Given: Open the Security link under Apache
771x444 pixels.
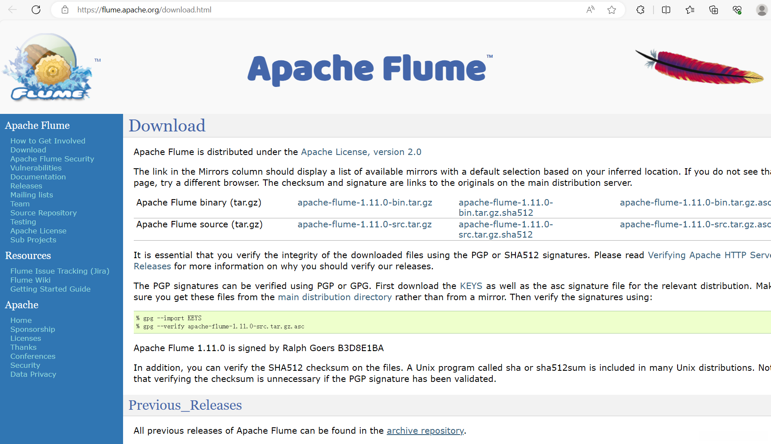Looking at the screenshot, I should [25, 365].
